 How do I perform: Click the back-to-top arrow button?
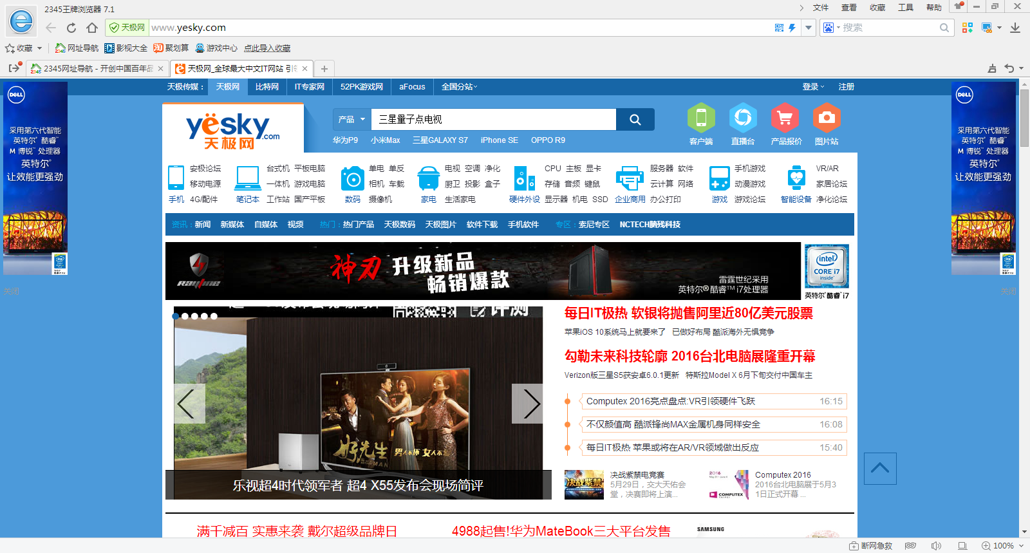coord(880,469)
